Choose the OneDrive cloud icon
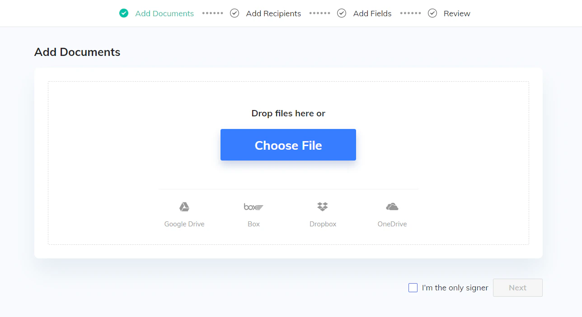 (392, 207)
